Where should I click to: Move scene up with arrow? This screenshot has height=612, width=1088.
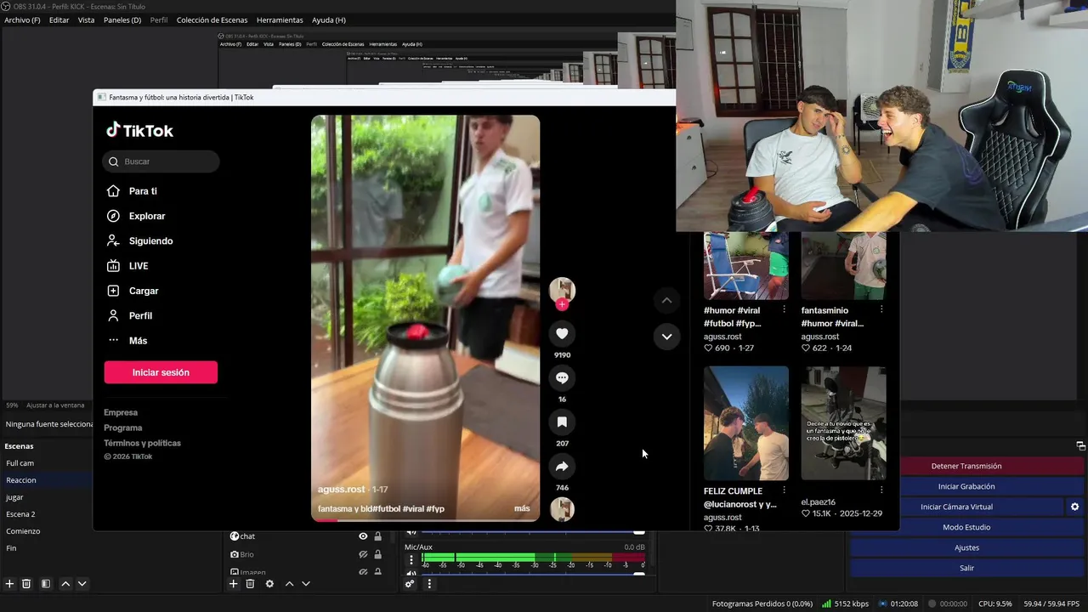coord(65,584)
